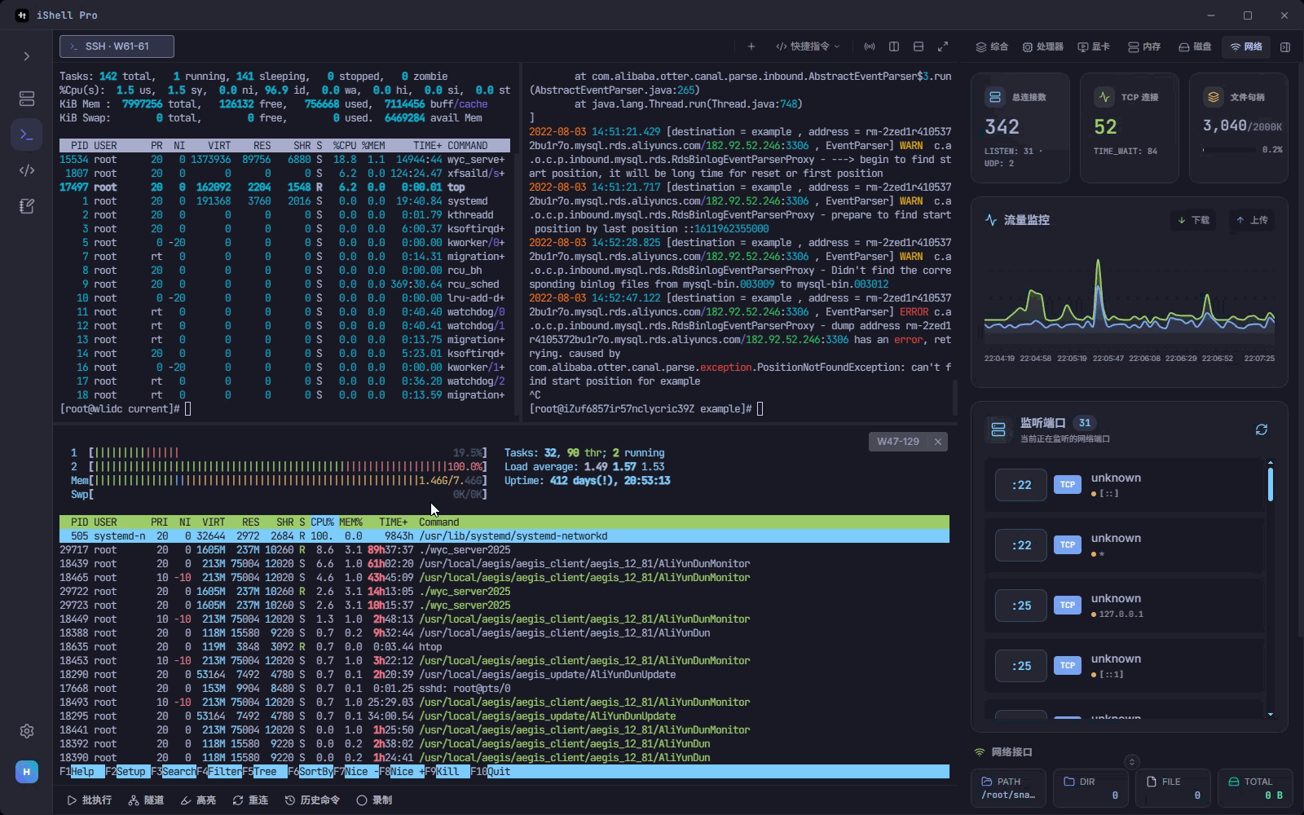Refresh the listening ports list
This screenshot has height=815, width=1304.
(x=1262, y=430)
